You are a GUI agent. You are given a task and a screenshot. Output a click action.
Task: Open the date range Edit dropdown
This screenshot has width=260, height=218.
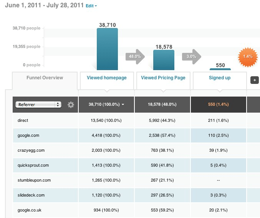pos(91,6)
